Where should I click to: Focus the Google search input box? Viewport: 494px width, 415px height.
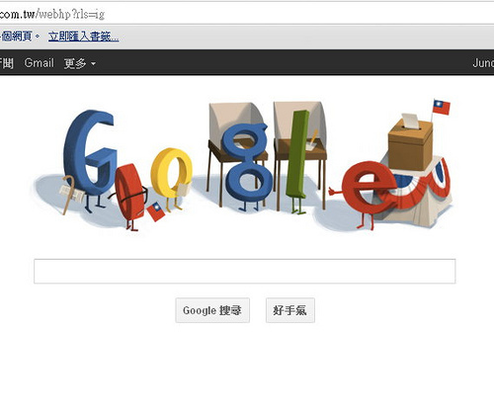245,271
